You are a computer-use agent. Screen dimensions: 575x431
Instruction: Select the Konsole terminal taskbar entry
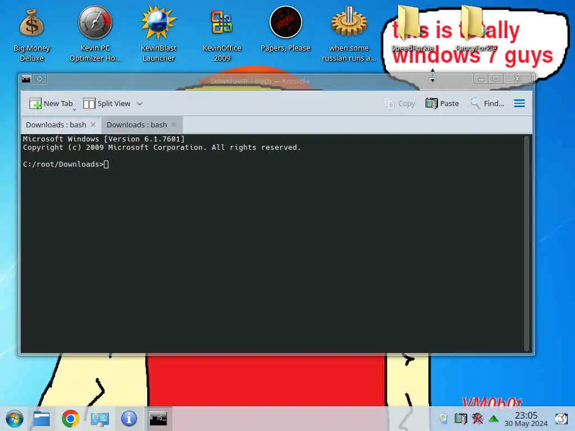point(158,418)
